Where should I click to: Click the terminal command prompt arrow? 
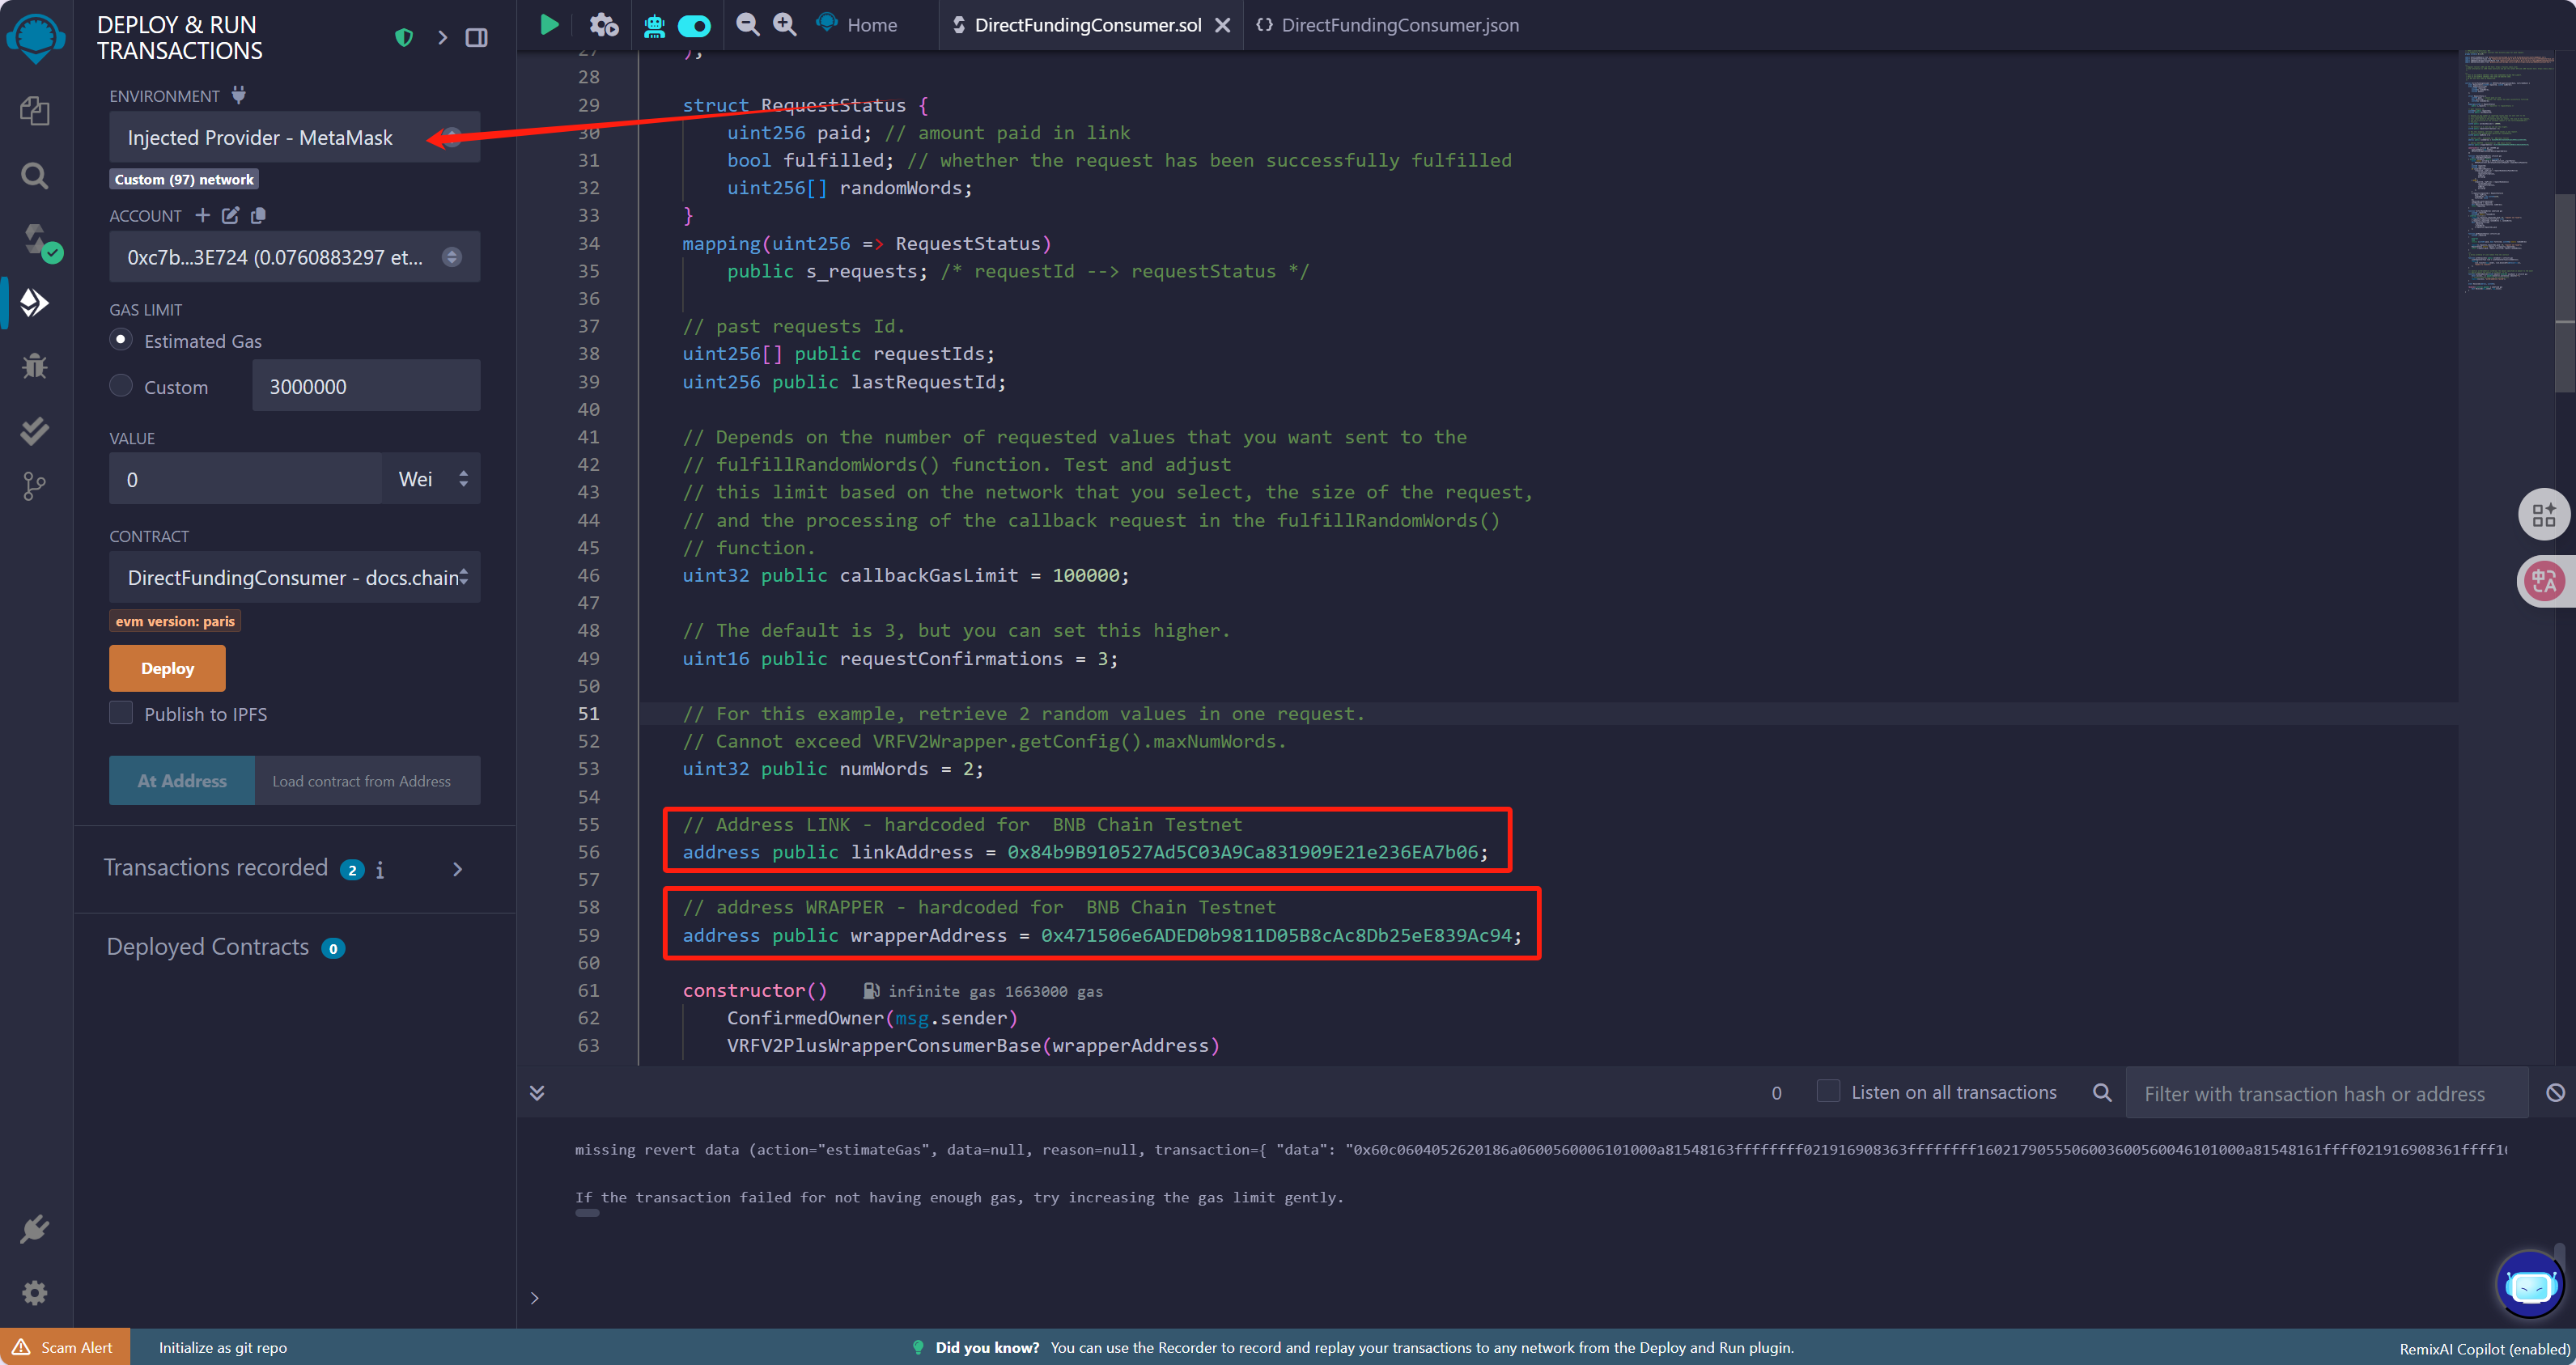pos(535,1298)
